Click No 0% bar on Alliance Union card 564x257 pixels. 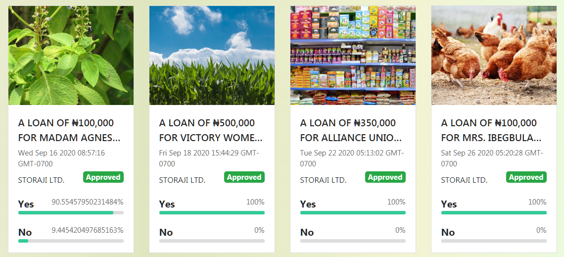click(x=353, y=241)
